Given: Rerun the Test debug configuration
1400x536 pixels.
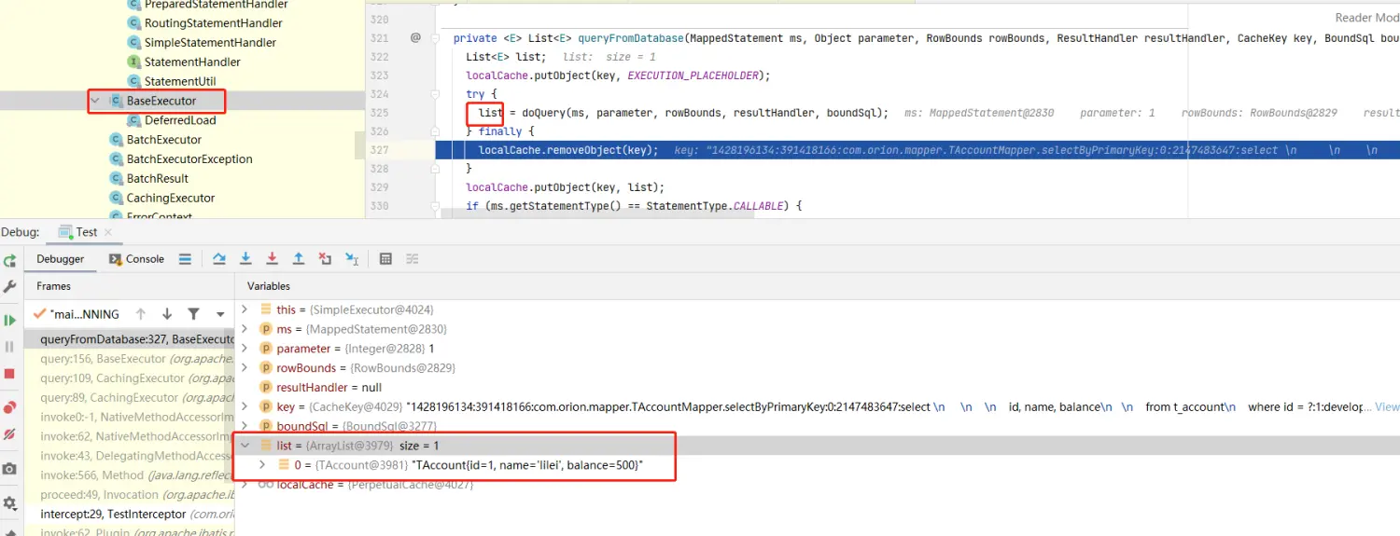Looking at the screenshot, I should [10, 262].
